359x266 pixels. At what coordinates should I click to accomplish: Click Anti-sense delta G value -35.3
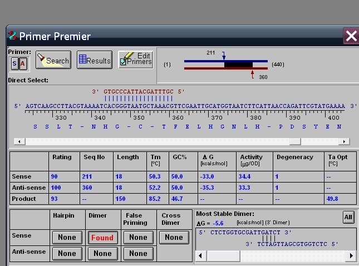(207, 188)
